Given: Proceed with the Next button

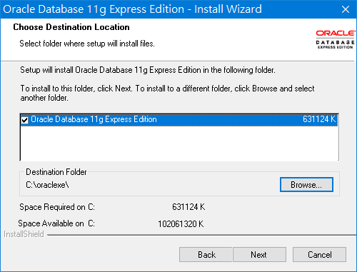Looking at the screenshot, I should point(259,255).
